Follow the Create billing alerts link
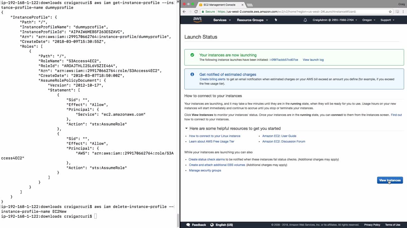Viewport: 407px width, 228px height. tap(212, 79)
